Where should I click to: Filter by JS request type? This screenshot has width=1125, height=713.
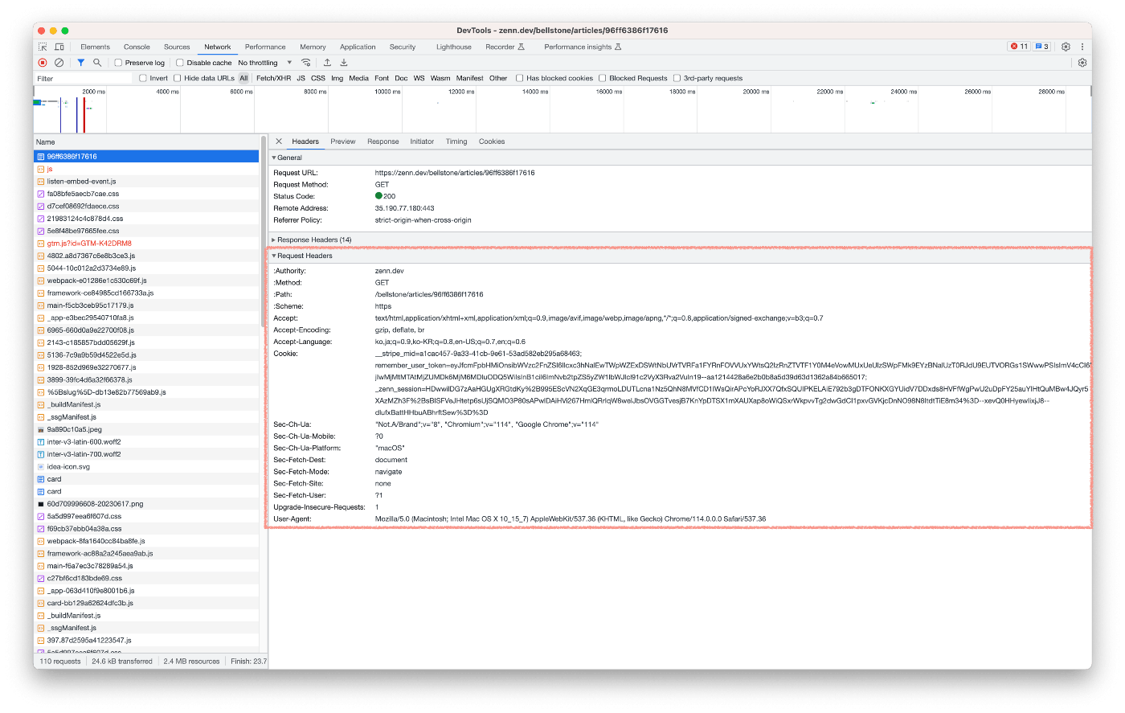point(301,78)
